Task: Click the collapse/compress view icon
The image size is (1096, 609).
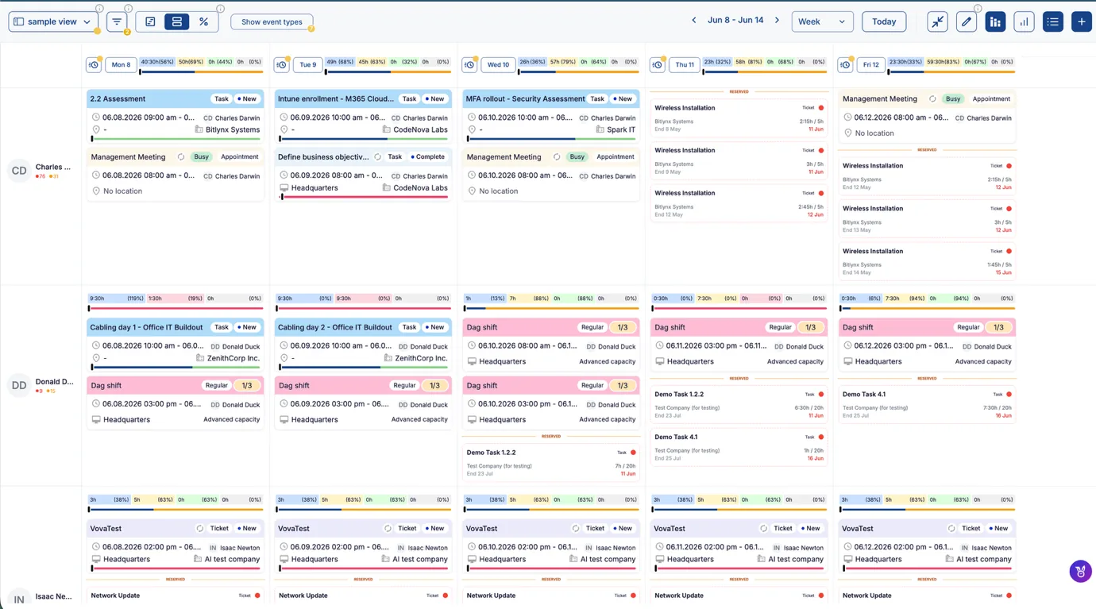Action: 937,21
